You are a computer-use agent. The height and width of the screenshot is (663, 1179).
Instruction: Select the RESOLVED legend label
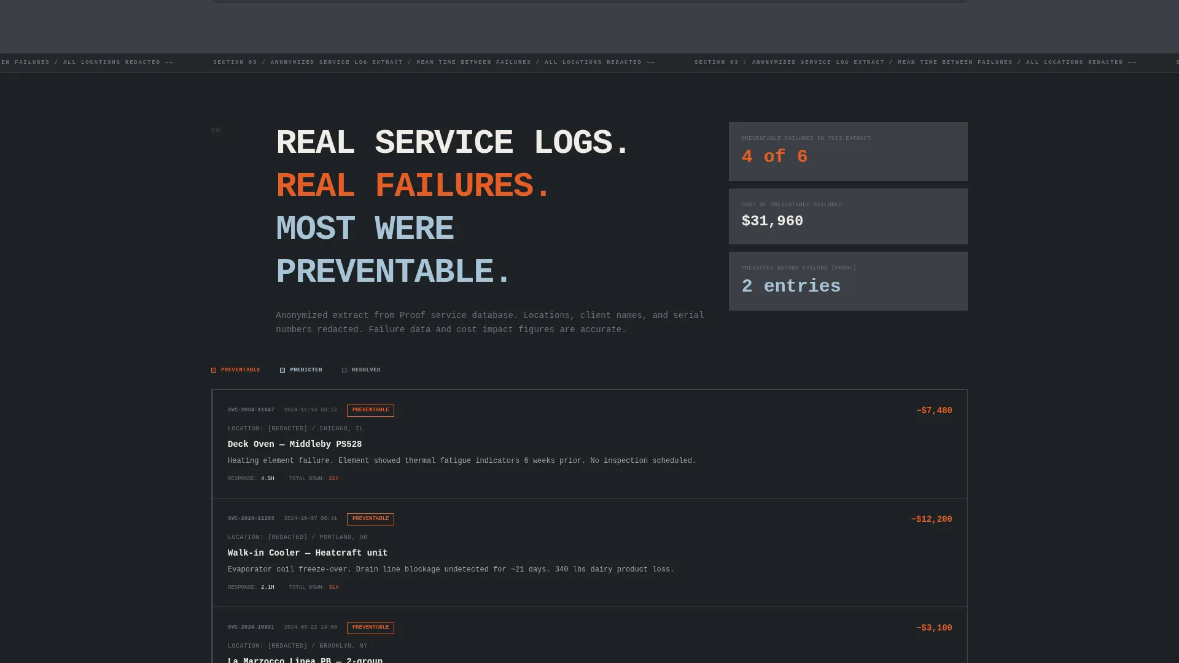(x=366, y=370)
